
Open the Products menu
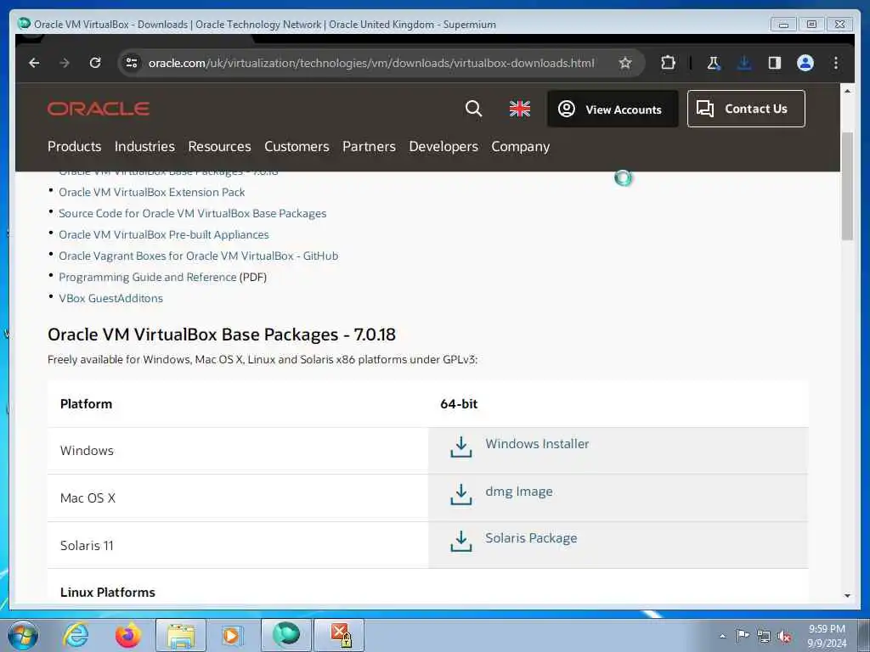[x=75, y=146]
